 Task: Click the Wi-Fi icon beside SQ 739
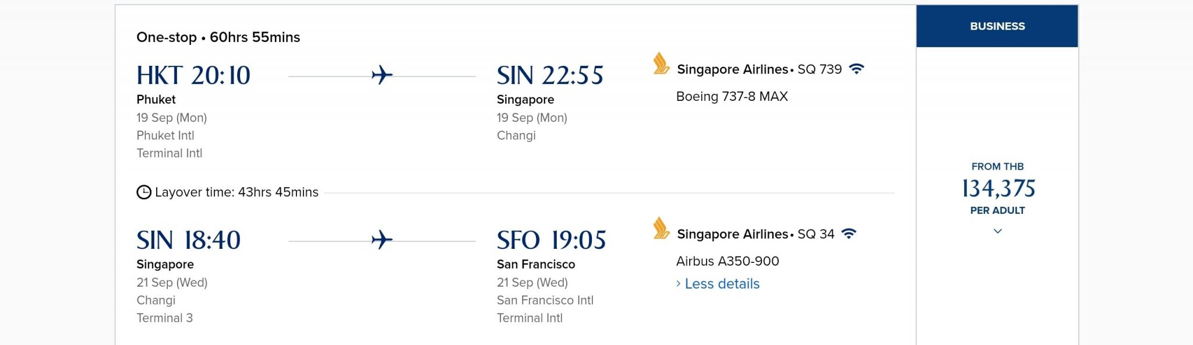point(856,69)
